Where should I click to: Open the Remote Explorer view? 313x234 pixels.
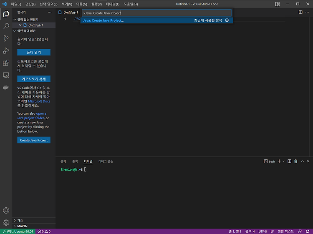[x=6, y=75]
